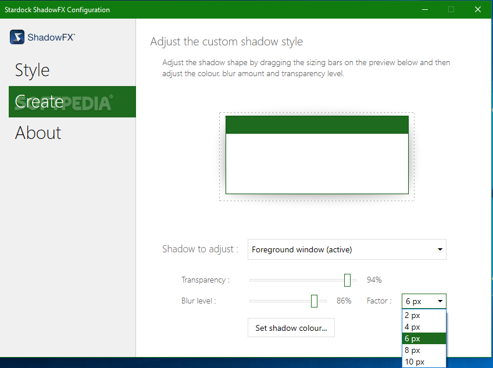Click Set shadow colour button
The height and width of the screenshot is (368, 493).
(x=291, y=328)
